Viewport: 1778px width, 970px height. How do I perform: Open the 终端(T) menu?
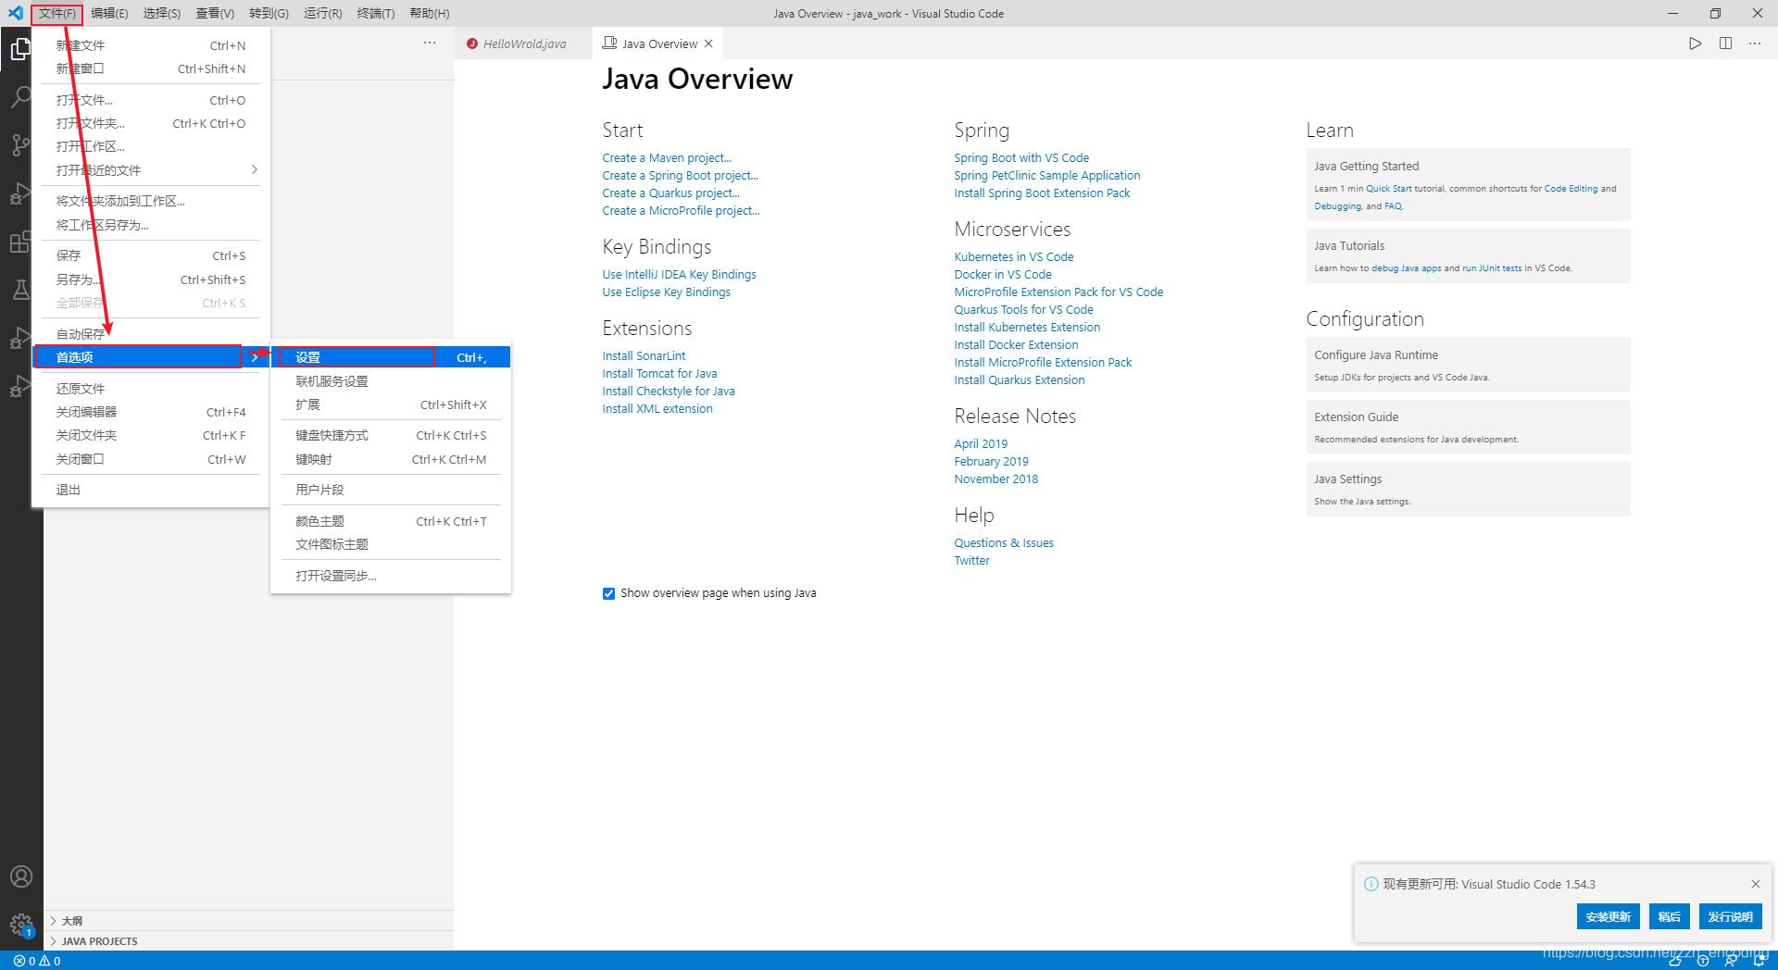coord(375,13)
